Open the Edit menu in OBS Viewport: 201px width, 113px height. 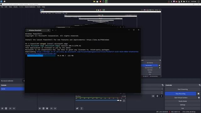(6, 7)
